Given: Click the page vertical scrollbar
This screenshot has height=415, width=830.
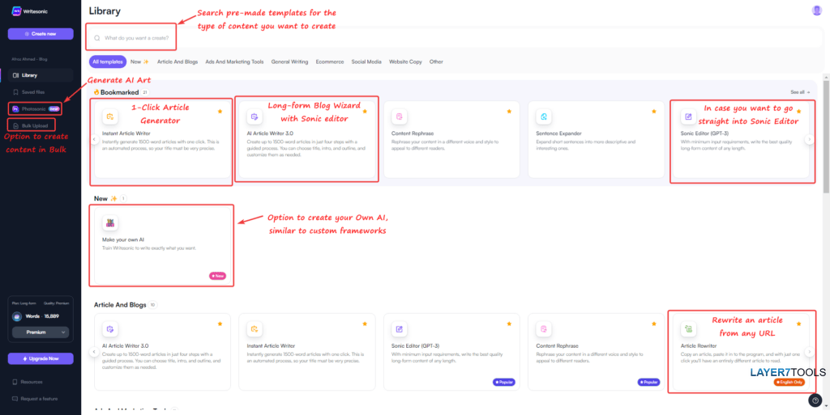Looking at the screenshot, I should click(826, 138).
